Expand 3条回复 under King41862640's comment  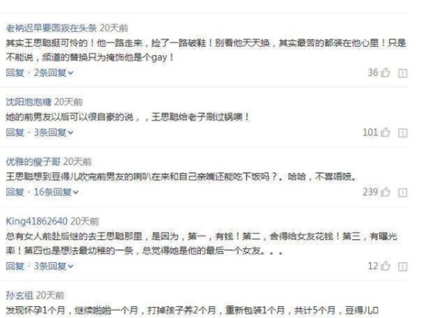pyautogui.click(x=54, y=267)
